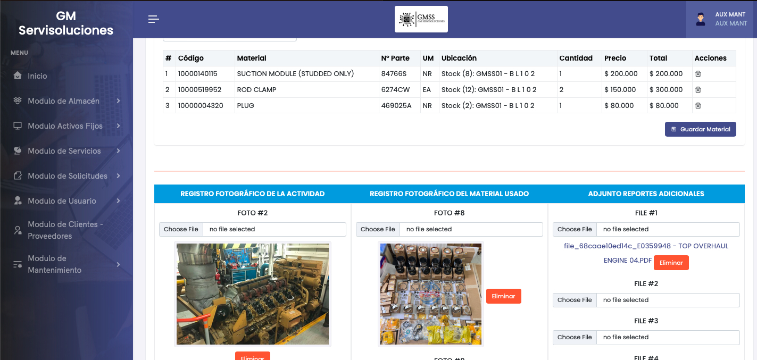Open Modulo de Servicios menu item
Viewport: 757px width, 360px height.
(64, 151)
